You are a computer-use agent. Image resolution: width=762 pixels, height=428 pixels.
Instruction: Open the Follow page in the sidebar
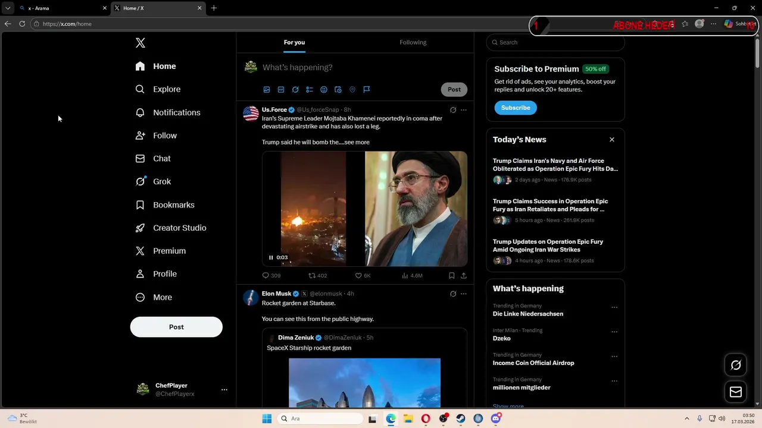[x=157, y=136]
